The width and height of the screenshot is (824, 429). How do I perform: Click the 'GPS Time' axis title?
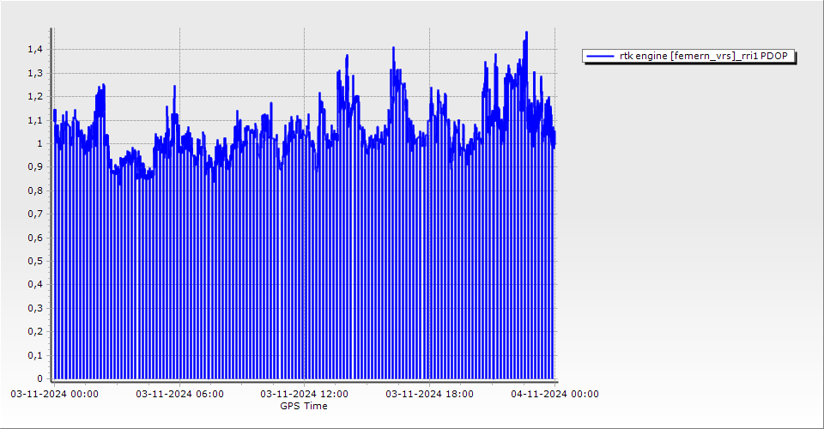(x=304, y=406)
